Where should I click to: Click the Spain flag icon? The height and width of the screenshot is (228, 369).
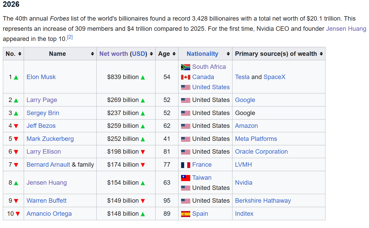[186, 214]
